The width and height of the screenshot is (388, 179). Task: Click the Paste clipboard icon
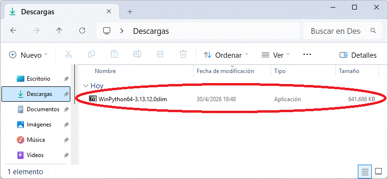(x=114, y=54)
